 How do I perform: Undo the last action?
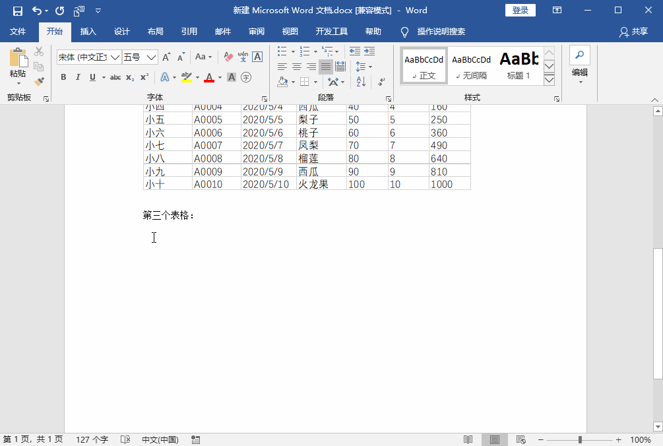pyautogui.click(x=37, y=11)
